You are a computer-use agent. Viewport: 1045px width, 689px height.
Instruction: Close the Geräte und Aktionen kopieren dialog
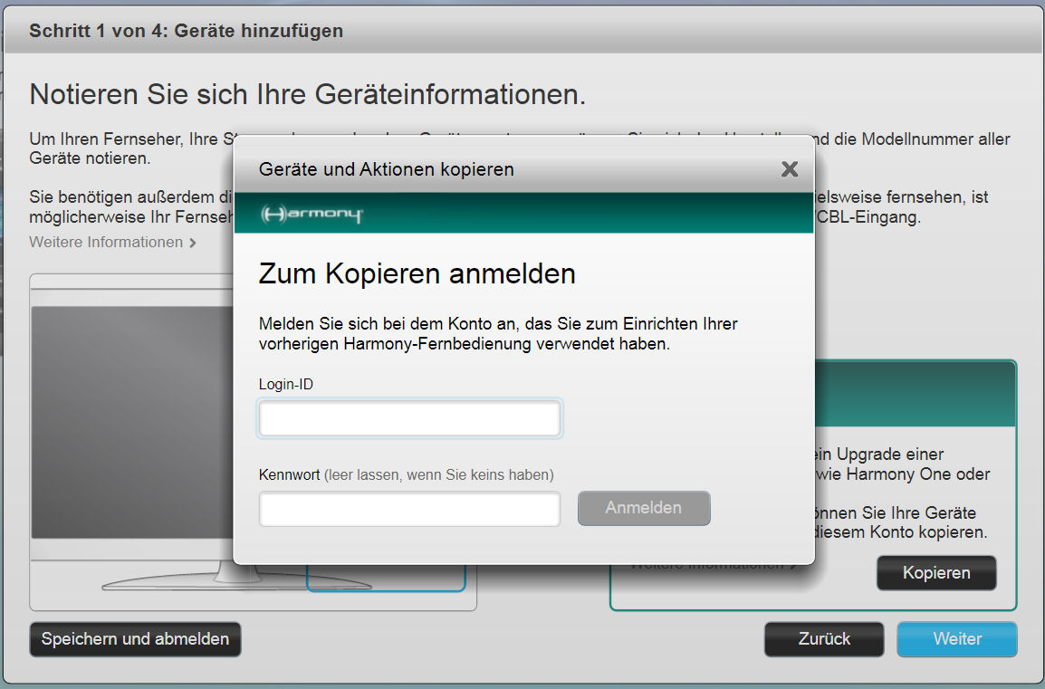(789, 169)
